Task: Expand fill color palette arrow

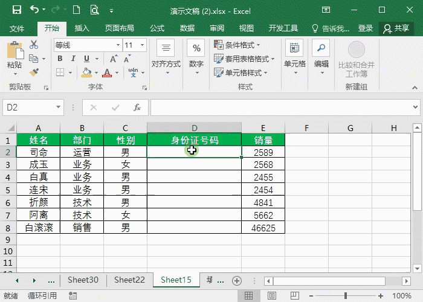Action: tap(96, 72)
